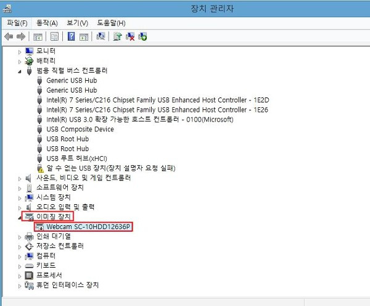Click the scan for hardware changes icon
Screen dimensions: 370x306
(x=101, y=36)
